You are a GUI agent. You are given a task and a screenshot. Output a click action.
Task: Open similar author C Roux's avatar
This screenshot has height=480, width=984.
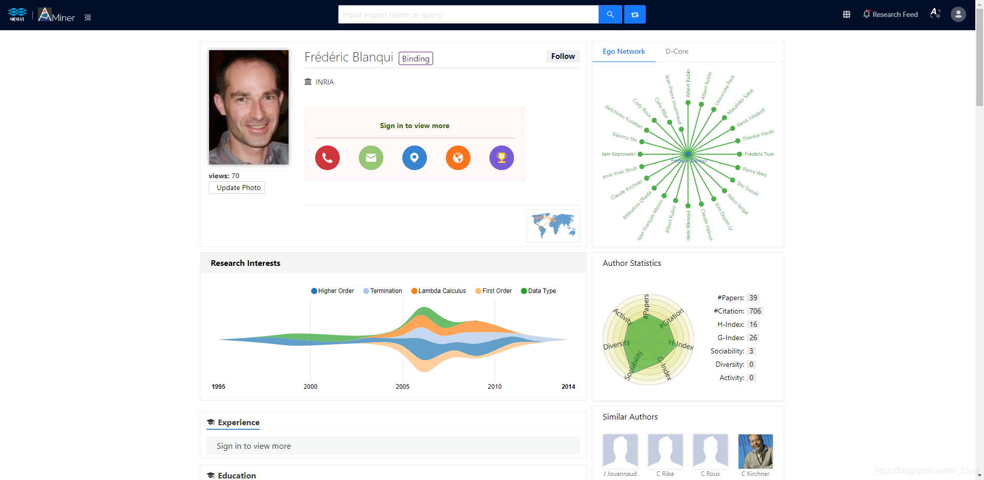710,451
